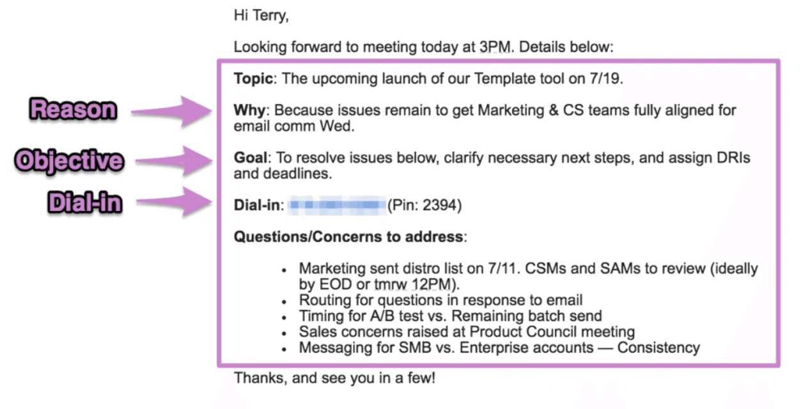Screen dimensions: 803x409
Task: Click the blurred dial-in phone number
Action: [337, 206]
